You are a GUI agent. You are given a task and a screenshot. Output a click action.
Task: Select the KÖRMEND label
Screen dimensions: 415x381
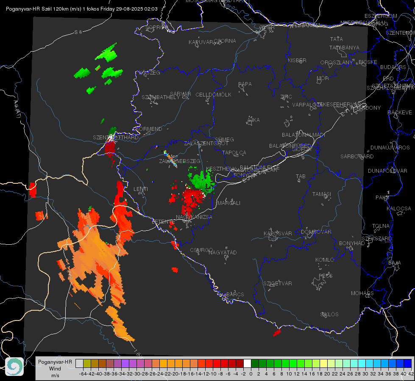click(148, 129)
